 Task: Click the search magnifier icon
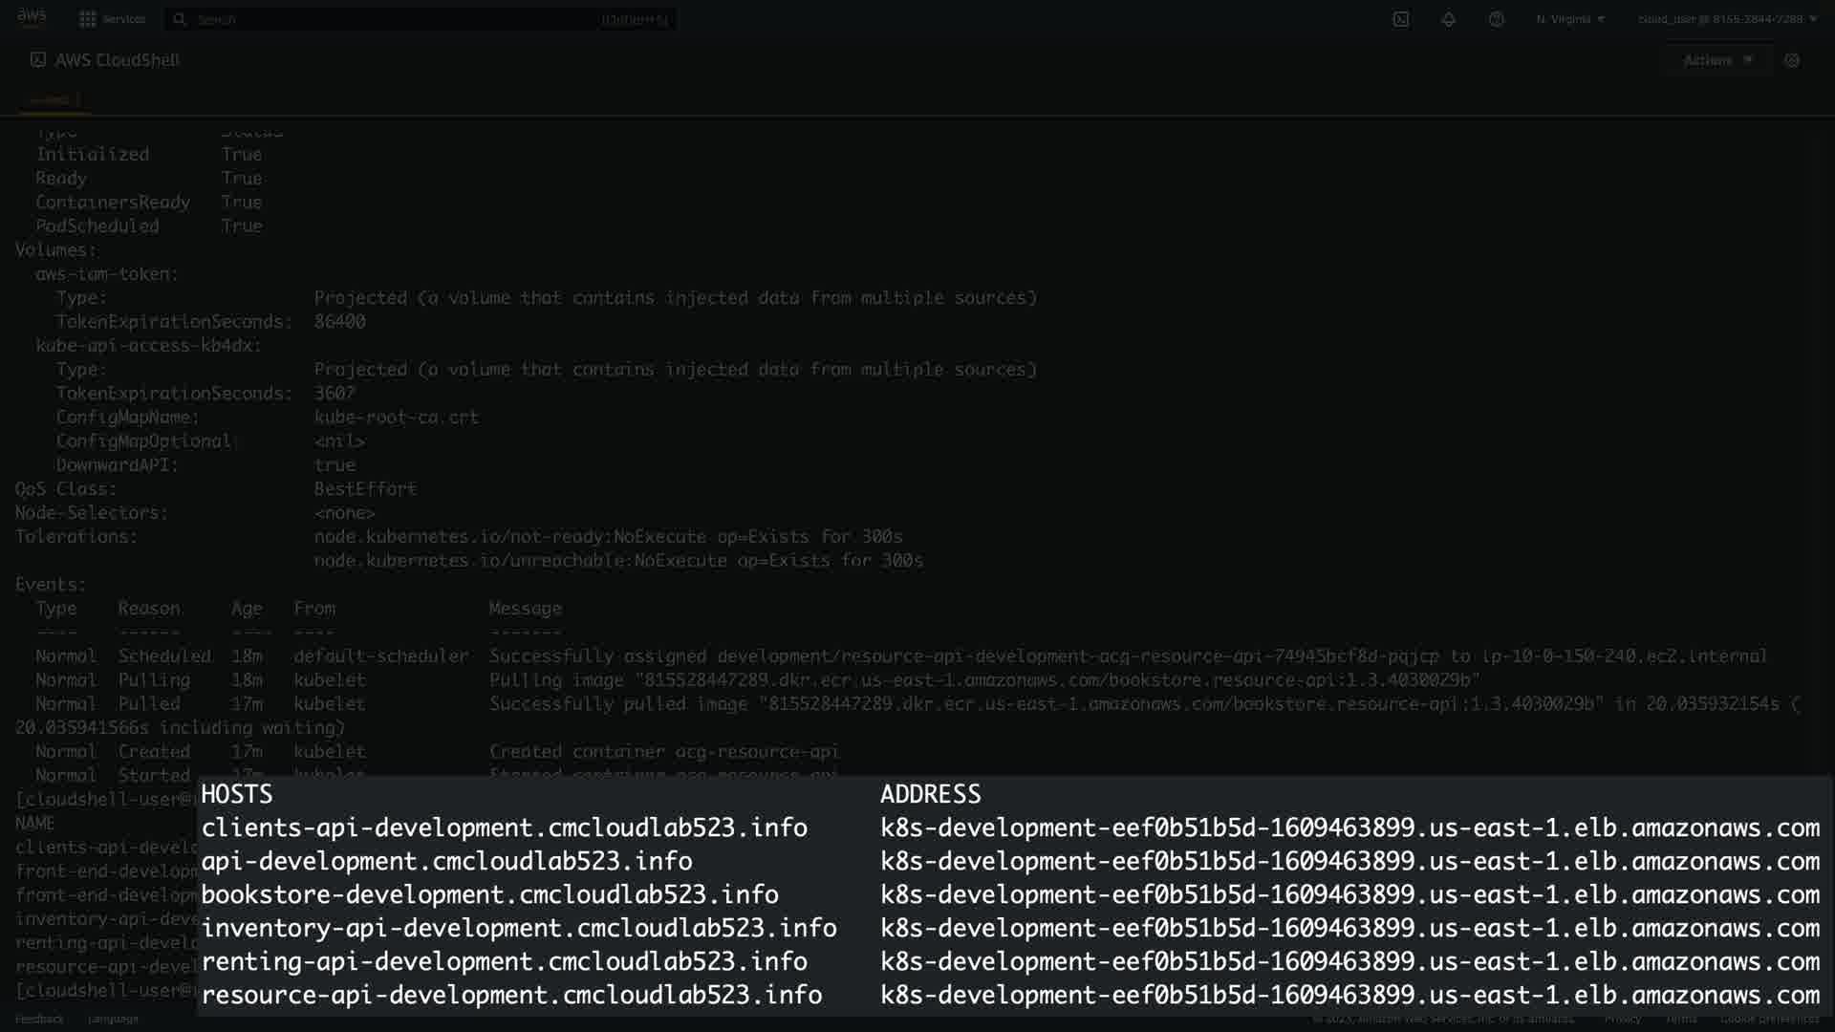[x=180, y=19]
